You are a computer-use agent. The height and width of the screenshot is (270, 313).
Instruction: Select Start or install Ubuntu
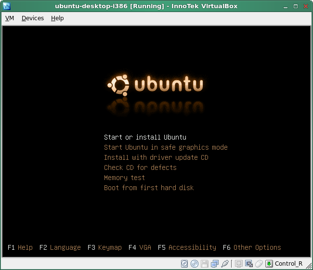(145, 137)
